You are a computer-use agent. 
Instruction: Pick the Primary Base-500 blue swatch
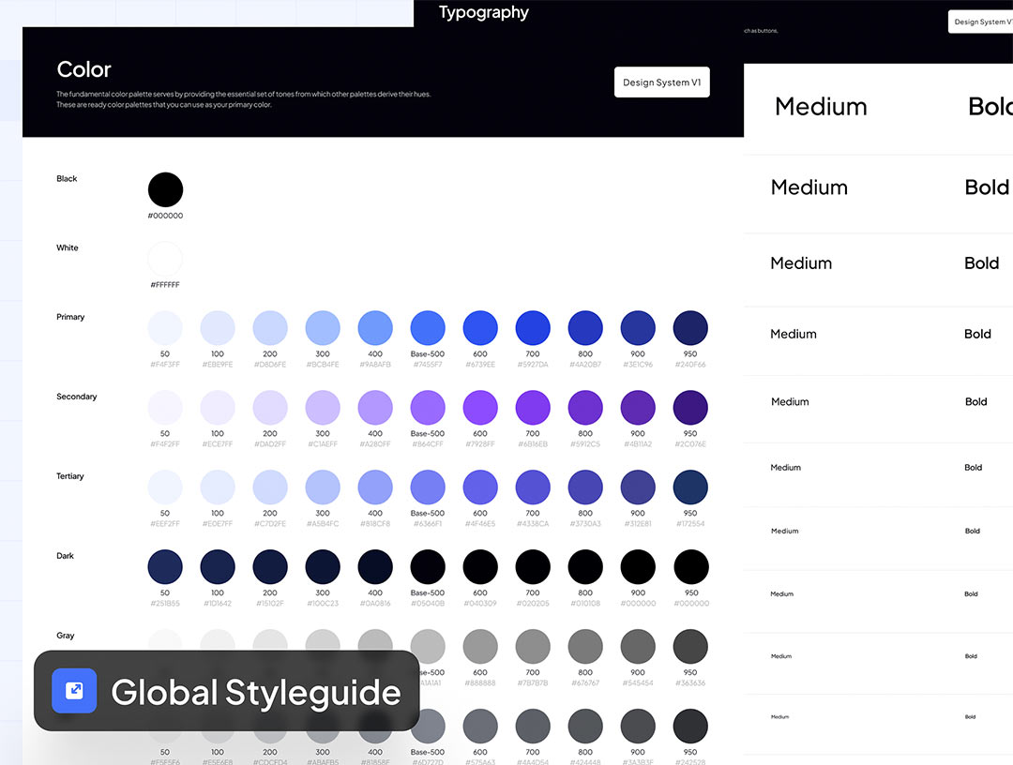pos(428,328)
